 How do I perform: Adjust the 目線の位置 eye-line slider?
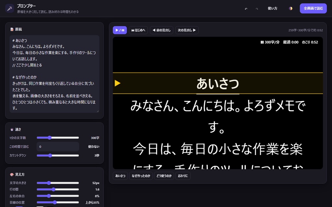pyautogui.click(x=58, y=202)
